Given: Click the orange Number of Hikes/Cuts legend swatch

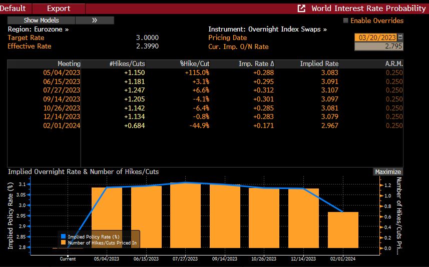Looking at the screenshot, I should [63, 242].
